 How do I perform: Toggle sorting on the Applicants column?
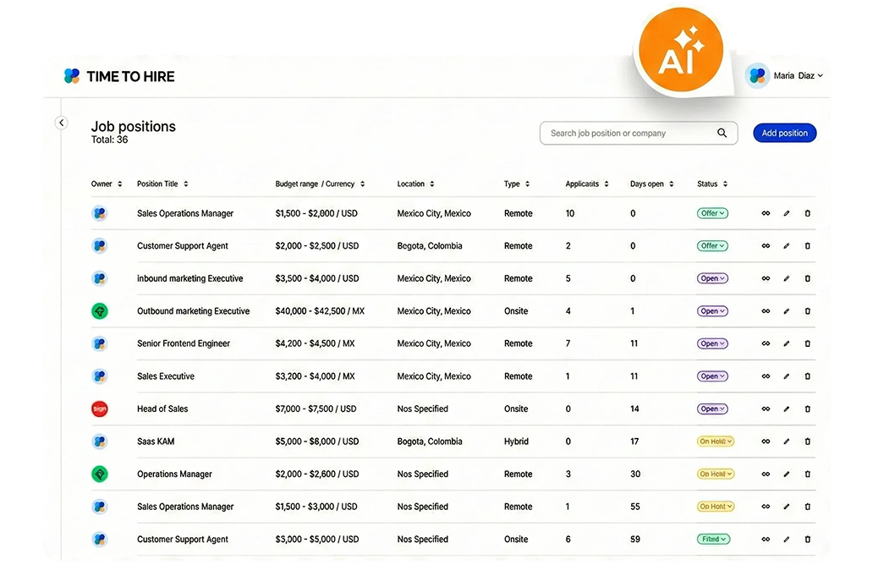[585, 184]
